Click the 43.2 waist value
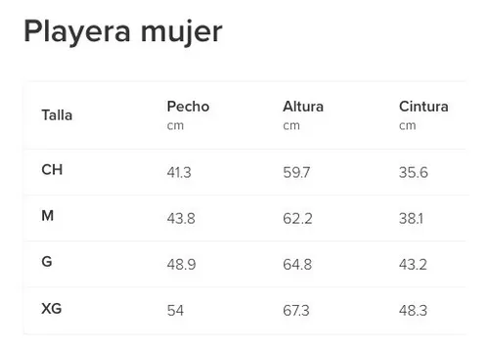This screenshot has width=489, height=353. pos(413,264)
